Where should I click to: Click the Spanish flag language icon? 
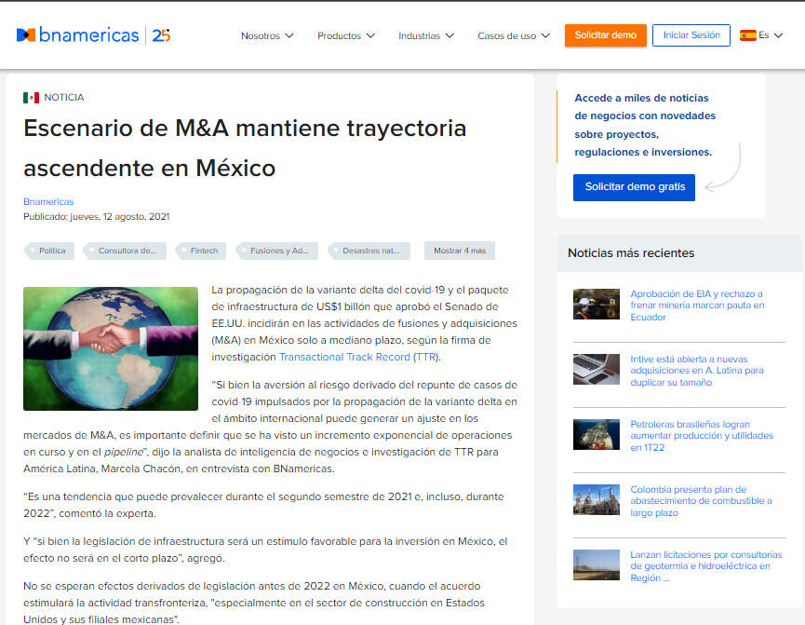(x=747, y=35)
